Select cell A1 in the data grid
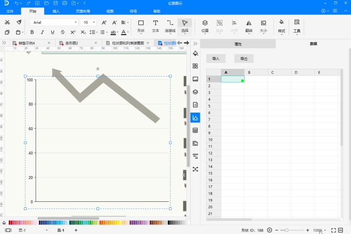The height and width of the screenshot is (234, 351). click(233, 79)
